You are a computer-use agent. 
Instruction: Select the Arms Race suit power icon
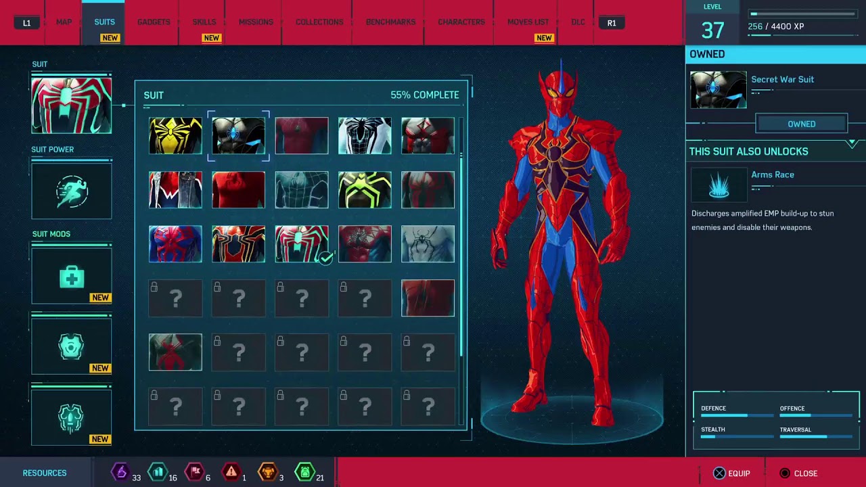coord(719,184)
